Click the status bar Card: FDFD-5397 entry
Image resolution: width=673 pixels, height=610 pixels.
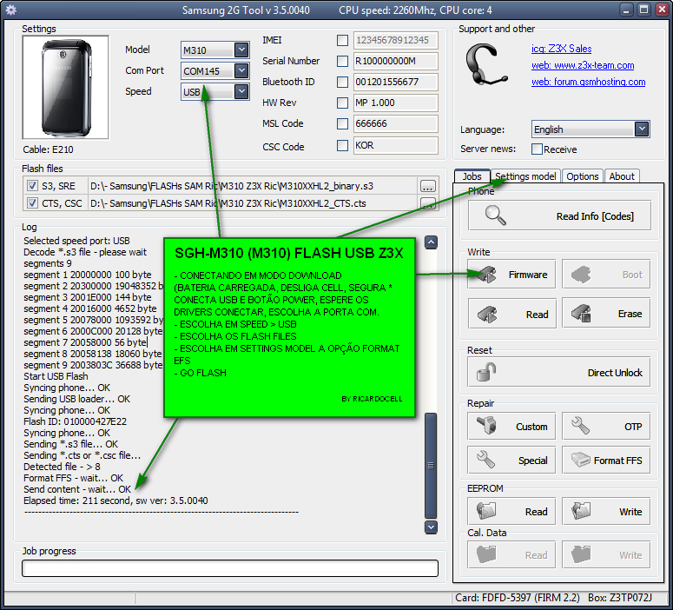click(x=518, y=598)
